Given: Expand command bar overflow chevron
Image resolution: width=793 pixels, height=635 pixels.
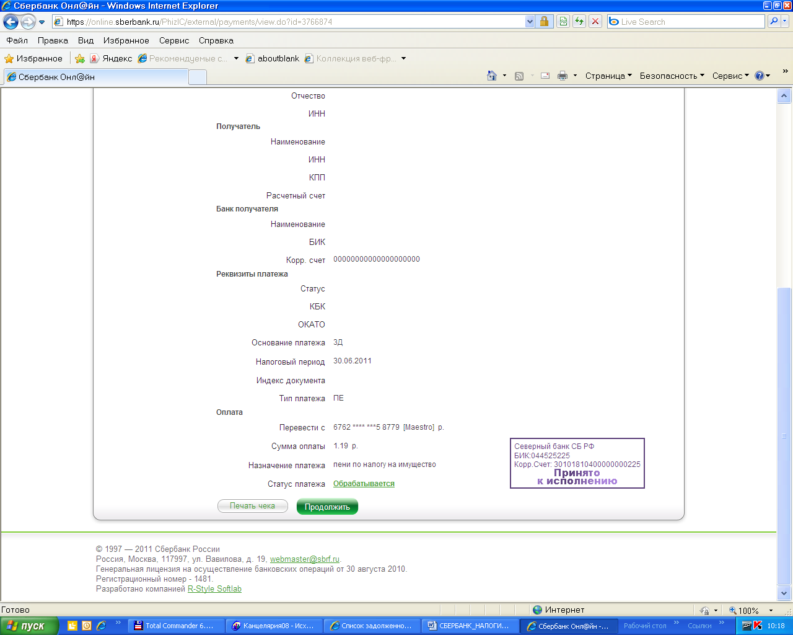Looking at the screenshot, I should [x=786, y=72].
